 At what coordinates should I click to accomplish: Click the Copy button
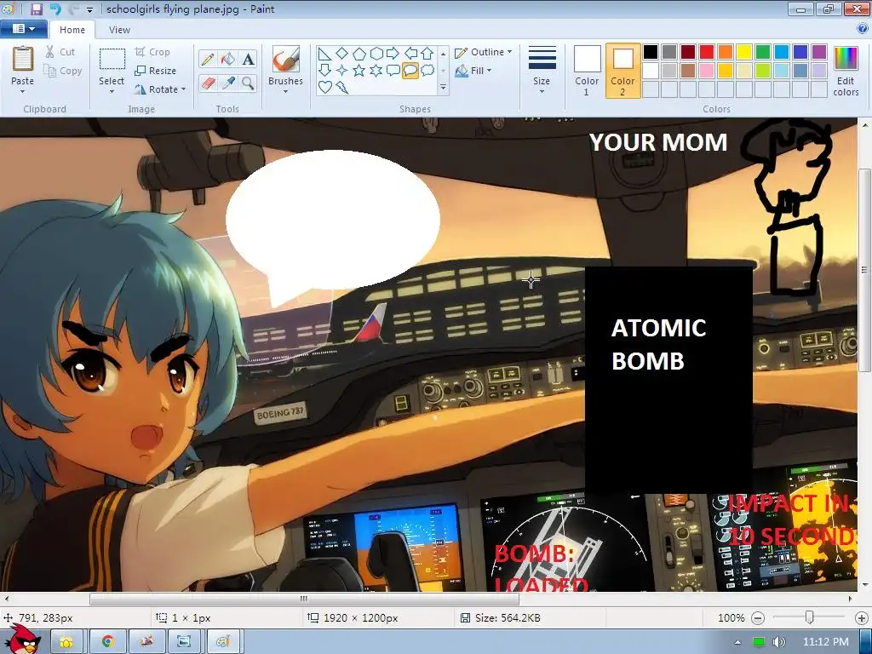[63, 71]
